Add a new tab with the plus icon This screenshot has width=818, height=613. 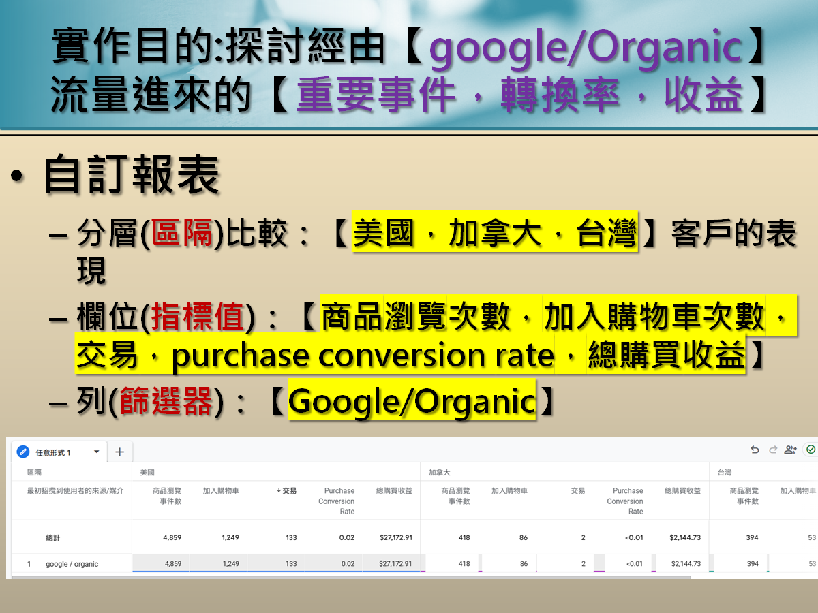tap(119, 452)
